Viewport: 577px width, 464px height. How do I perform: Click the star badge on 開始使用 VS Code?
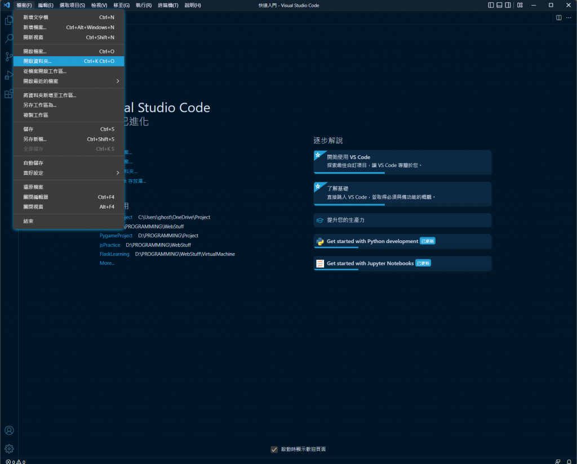318,155
